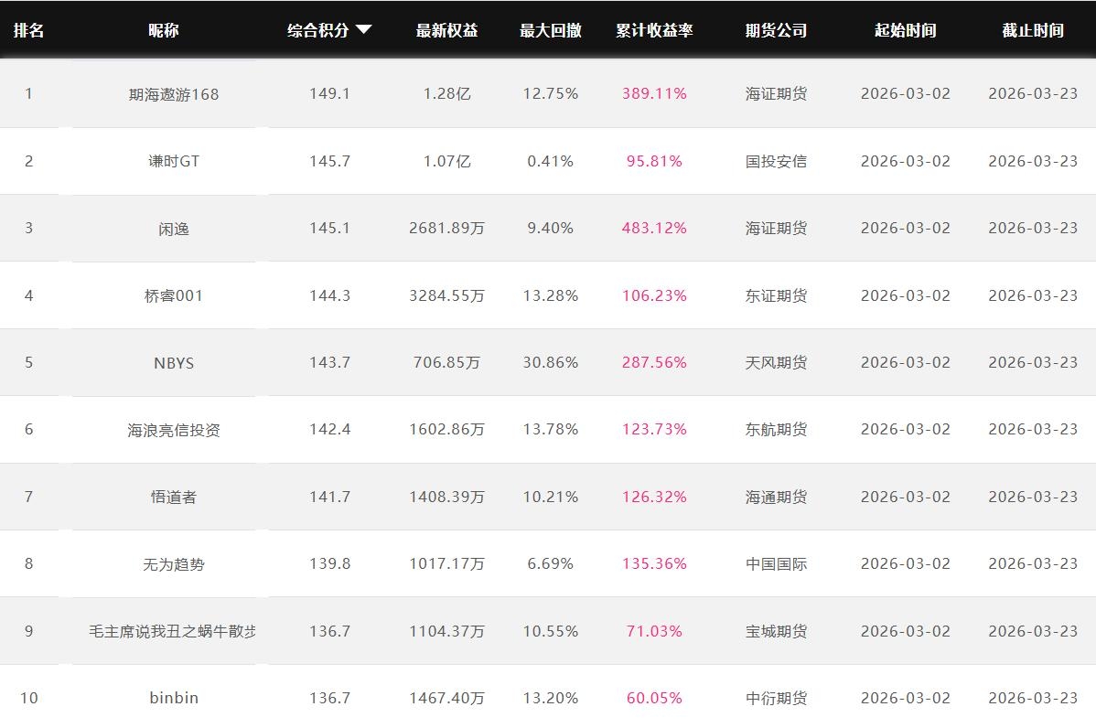Viewport: 1096px width, 728px height.
Task: Click the sort arrow beside 综合积分
Action: pyautogui.click(x=363, y=29)
